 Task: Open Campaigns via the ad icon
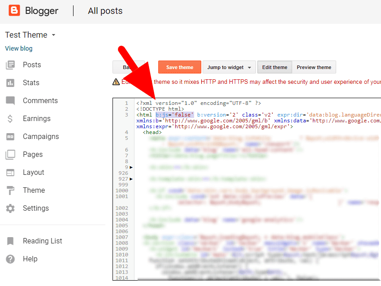point(11,136)
